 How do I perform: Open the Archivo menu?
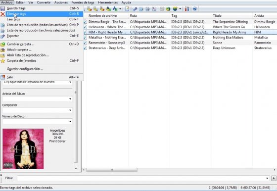pyautogui.click(x=7, y=2)
